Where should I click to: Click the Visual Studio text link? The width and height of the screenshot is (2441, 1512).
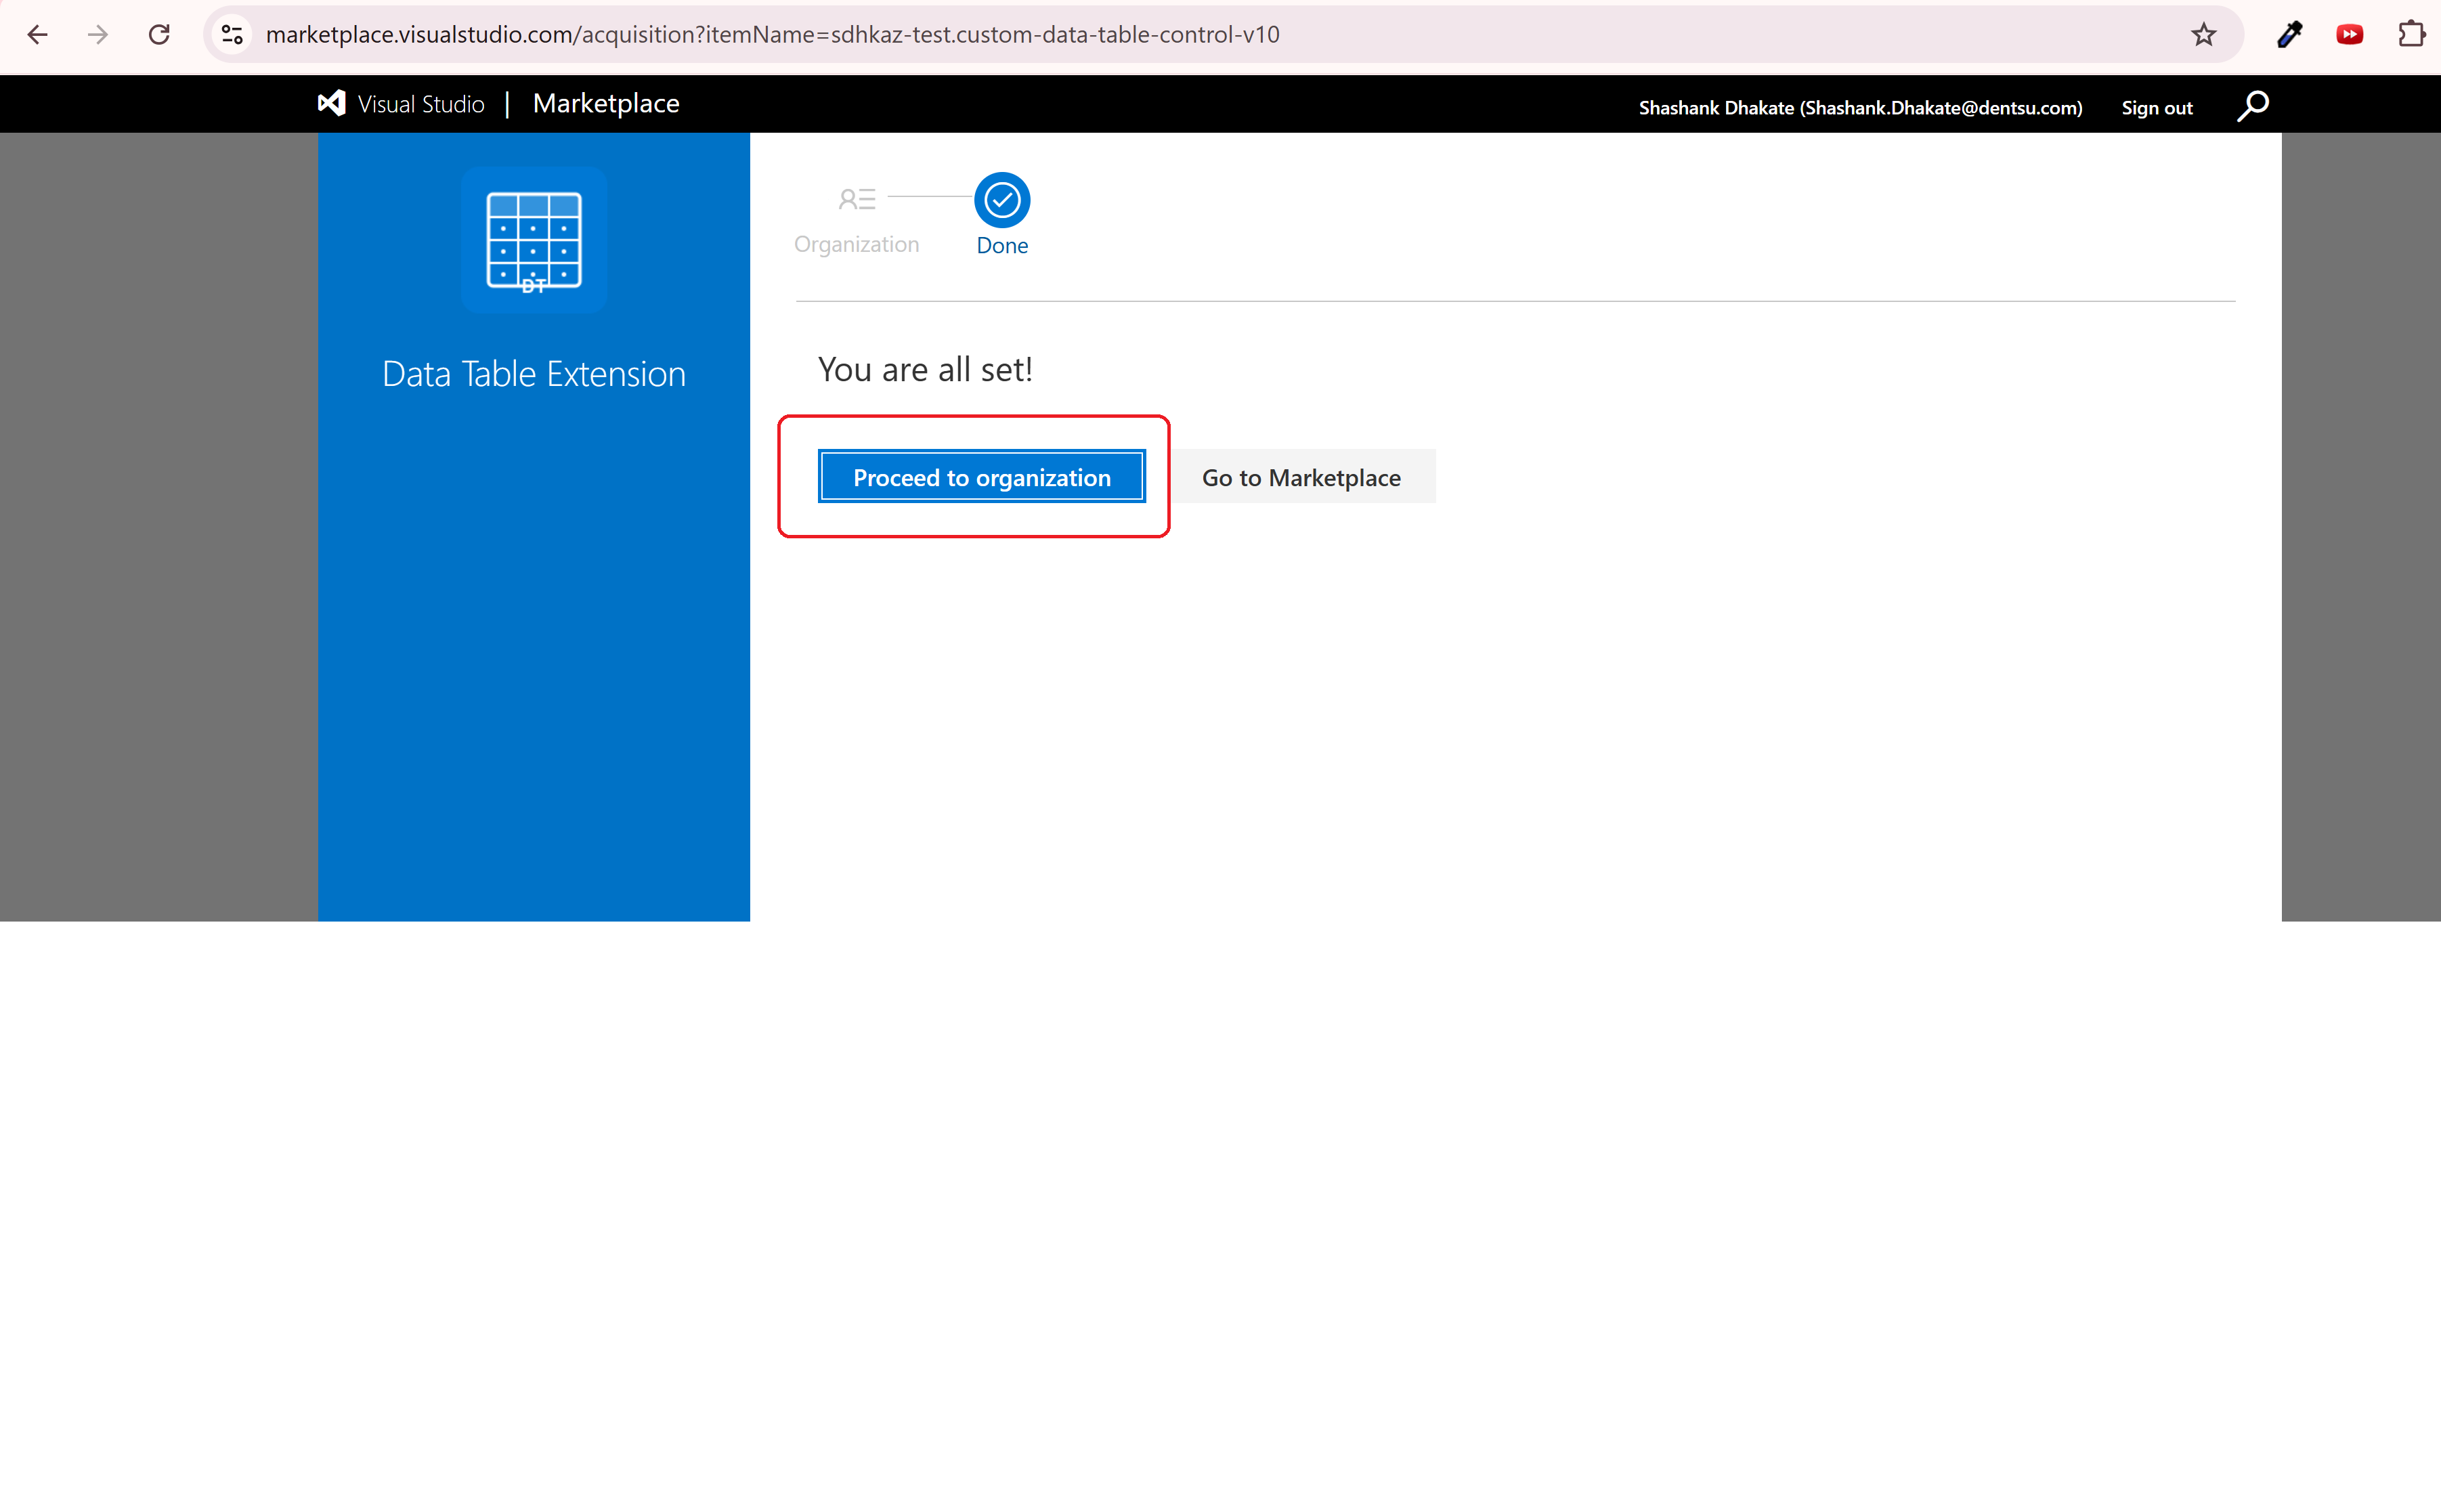pos(421,104)
